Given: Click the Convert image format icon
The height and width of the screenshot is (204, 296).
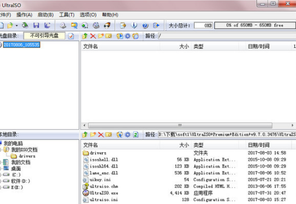Looking at the screenshot, I should click(x=74, y=25).
